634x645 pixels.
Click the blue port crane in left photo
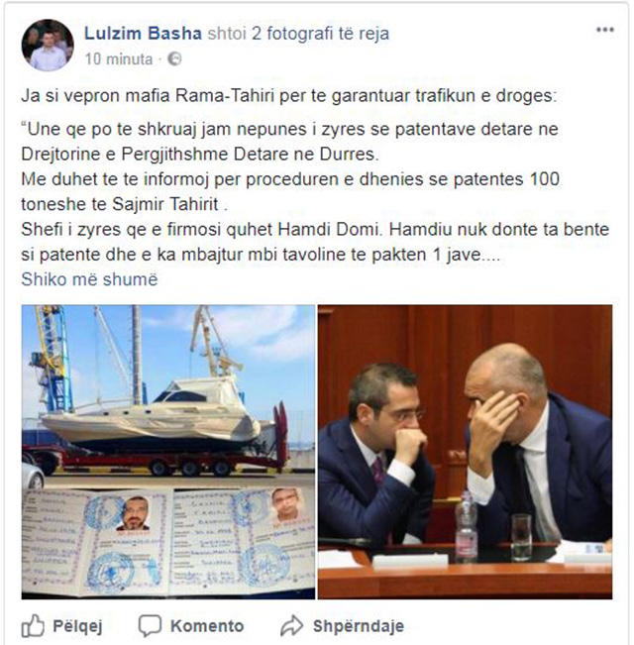pyautogui.click(x=51, y=359)
